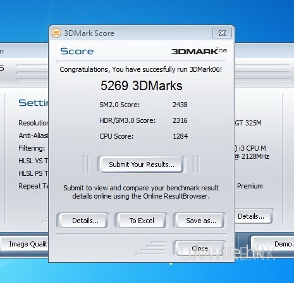
Task: Click the orange 3DMark Score title icon
Action: (56, 33)
